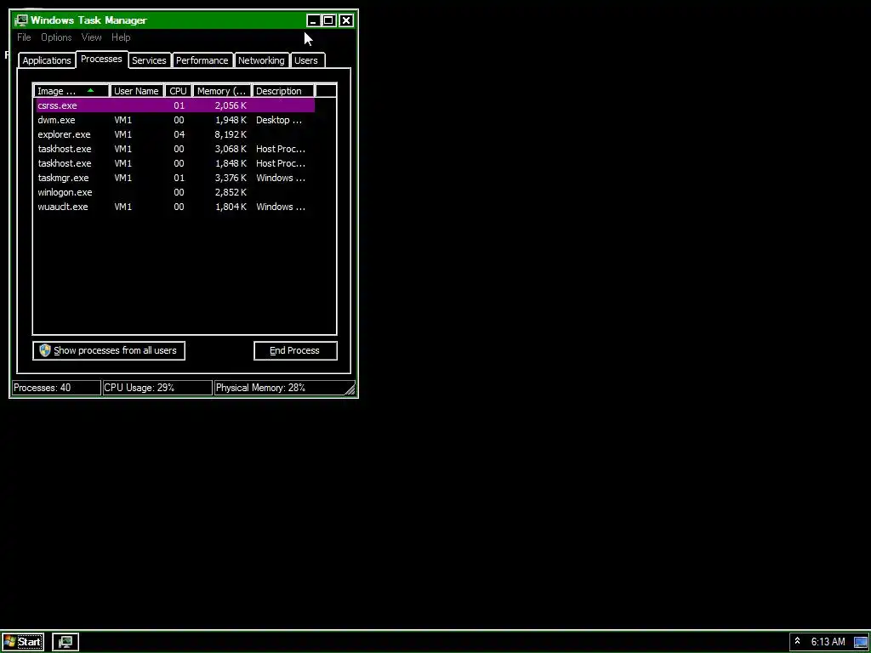The height and width of the screenshot is (653, 871).
Task: Select the csrss.exe process row
Action: click(175, 105)
